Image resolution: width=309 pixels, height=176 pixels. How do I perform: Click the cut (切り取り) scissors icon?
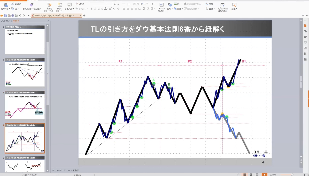[13, 4]
